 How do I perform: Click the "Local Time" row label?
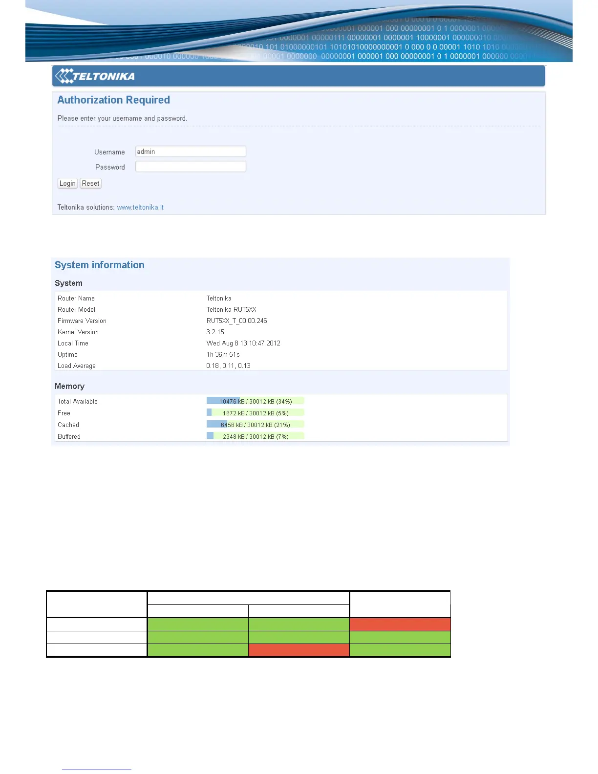73,343
